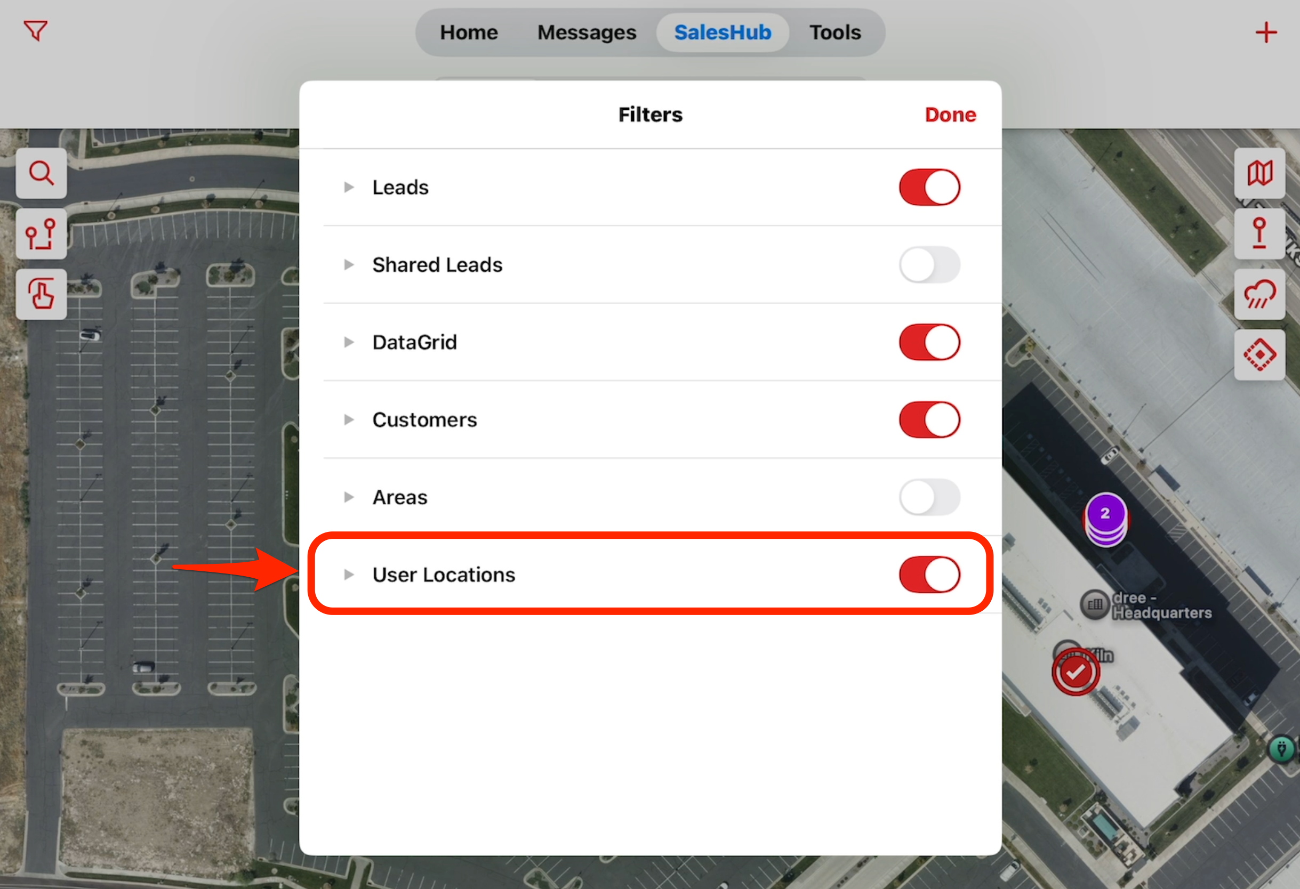Show weather overlay with storm cloud icon
1300x889 pixels.
point(1259,294)
